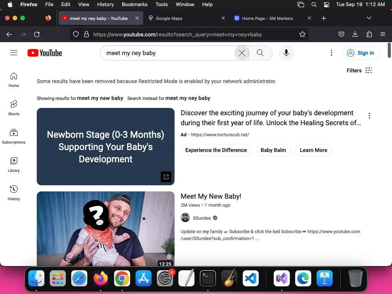Screen dimensions: 392x294
Task: Open Shorts from sidebar
Action: tap(14, 108)
